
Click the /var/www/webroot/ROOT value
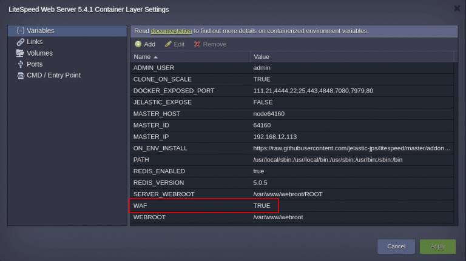tap(288, 194)
